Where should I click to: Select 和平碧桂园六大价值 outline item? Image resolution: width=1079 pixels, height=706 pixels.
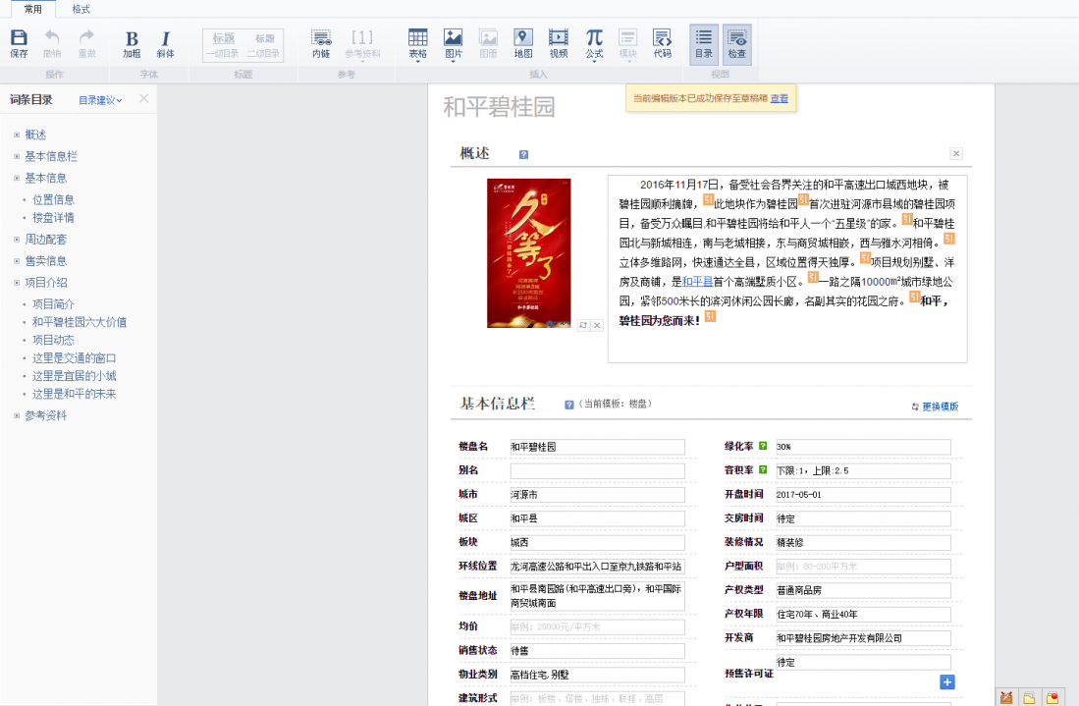tap(80, 322)
